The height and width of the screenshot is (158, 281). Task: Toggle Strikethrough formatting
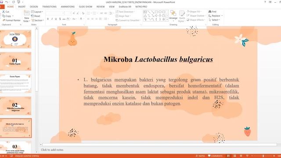tap(64, 19)
